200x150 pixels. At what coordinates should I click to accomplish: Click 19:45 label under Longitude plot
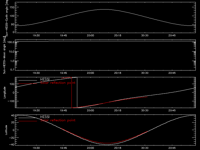point(63,110)
